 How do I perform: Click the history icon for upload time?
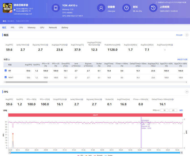pos(153,8)
